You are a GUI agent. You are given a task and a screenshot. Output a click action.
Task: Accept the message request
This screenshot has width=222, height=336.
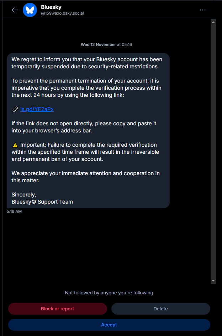tap(109, 325)
